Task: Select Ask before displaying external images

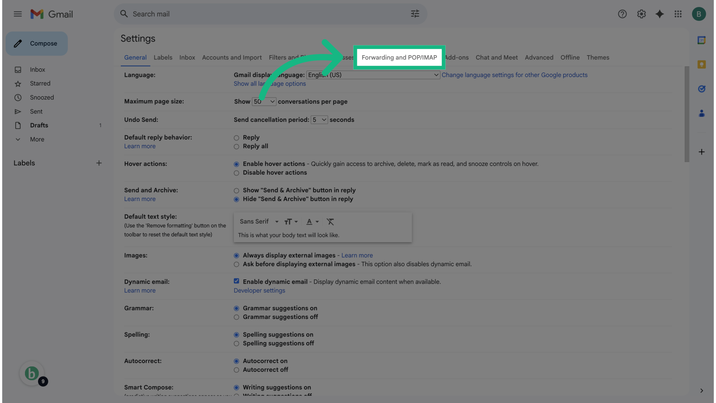Action: point(236,265)
